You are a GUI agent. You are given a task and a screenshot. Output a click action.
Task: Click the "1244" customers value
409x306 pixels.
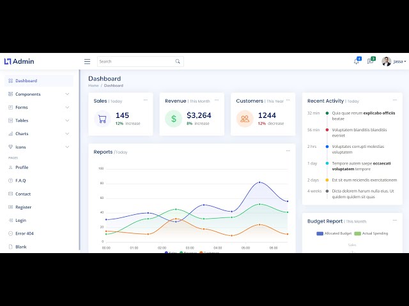[267, 115]
